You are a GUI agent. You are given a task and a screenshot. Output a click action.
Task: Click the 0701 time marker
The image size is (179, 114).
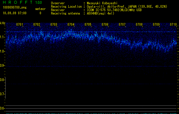20,25
